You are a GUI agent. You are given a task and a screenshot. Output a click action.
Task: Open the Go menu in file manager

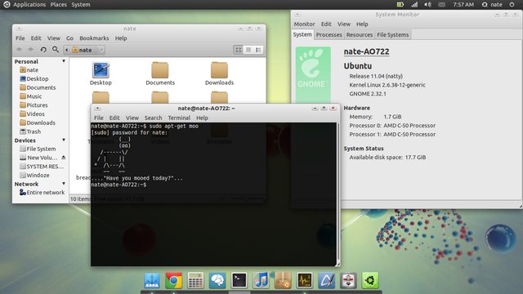[x=69, y=38]
